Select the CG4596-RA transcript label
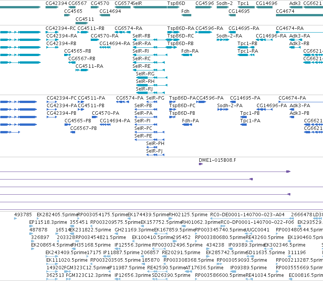The width and height of the screenshot is (323, 281). (x=209, y=28)
